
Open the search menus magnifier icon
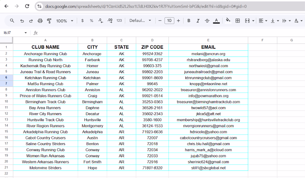pyautogui.click(x=12, y=21)
